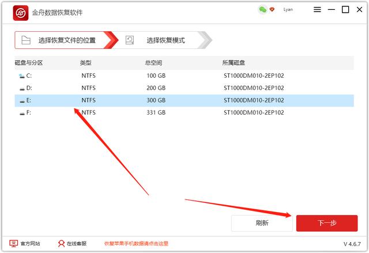This screenshot has width=369, height=253.
Task: Open the hamburger main menu
Action: point(318,10)
